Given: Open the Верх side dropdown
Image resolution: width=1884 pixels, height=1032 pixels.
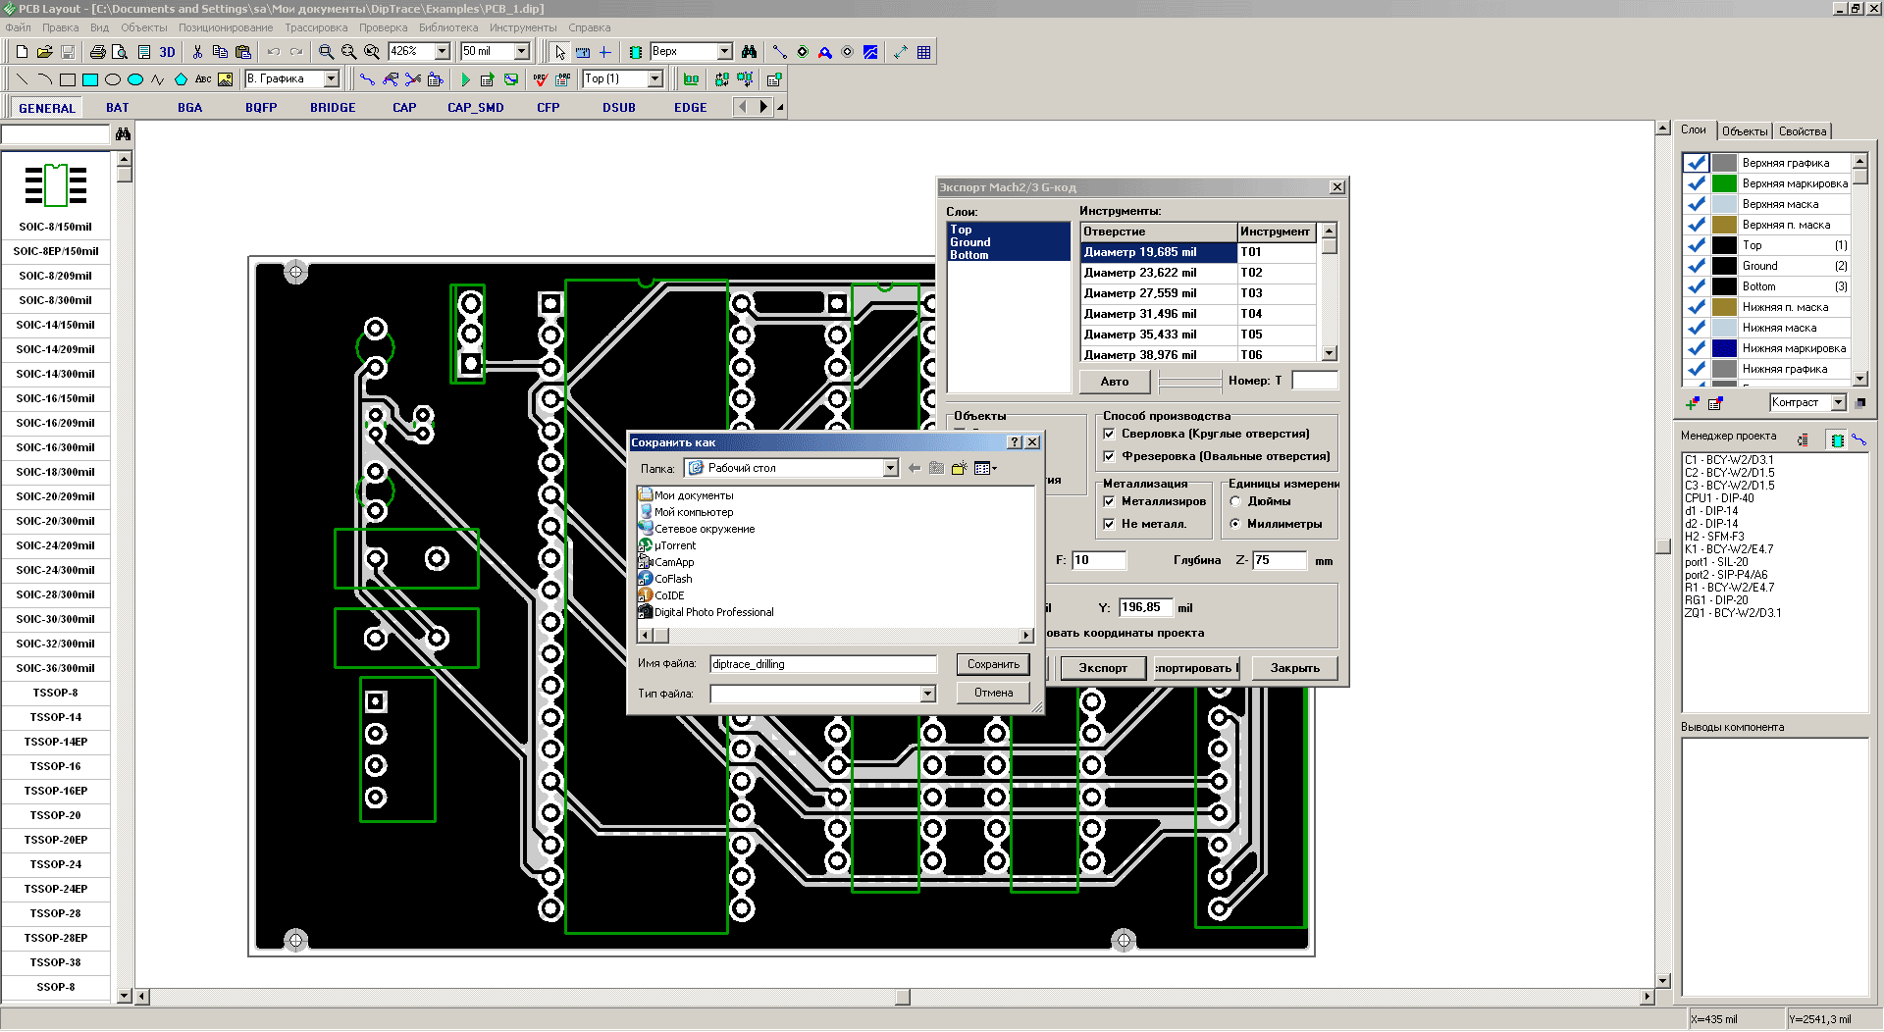Looking at the screenshot, I should (725, 51).
